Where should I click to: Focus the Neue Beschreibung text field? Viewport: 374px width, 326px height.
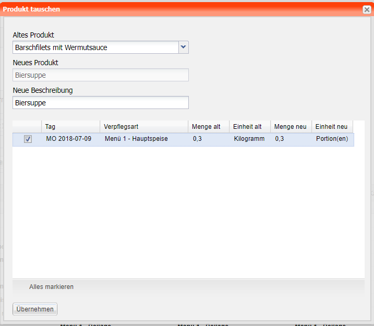[101, 103]
